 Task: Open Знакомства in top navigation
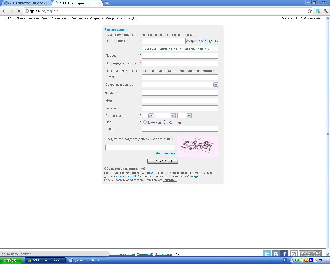[x=80, y=18]
